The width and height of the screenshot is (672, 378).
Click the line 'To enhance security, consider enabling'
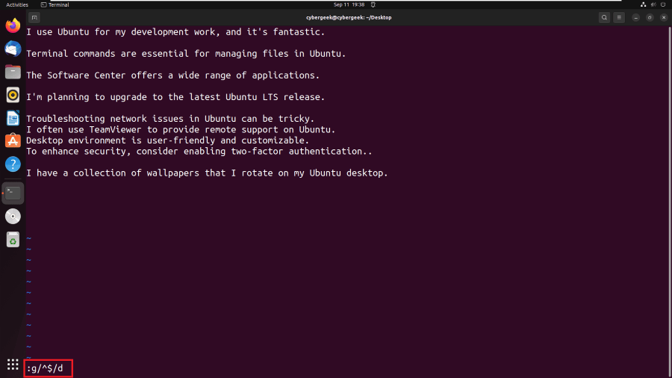[x=199, y=152]
